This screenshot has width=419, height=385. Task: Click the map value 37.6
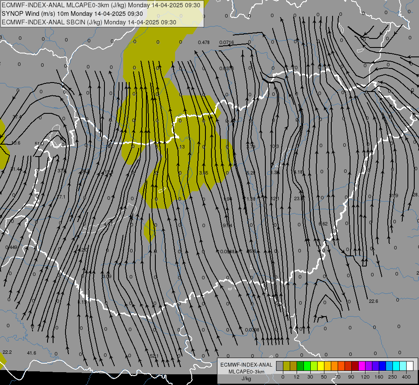[x=62, y=171]
